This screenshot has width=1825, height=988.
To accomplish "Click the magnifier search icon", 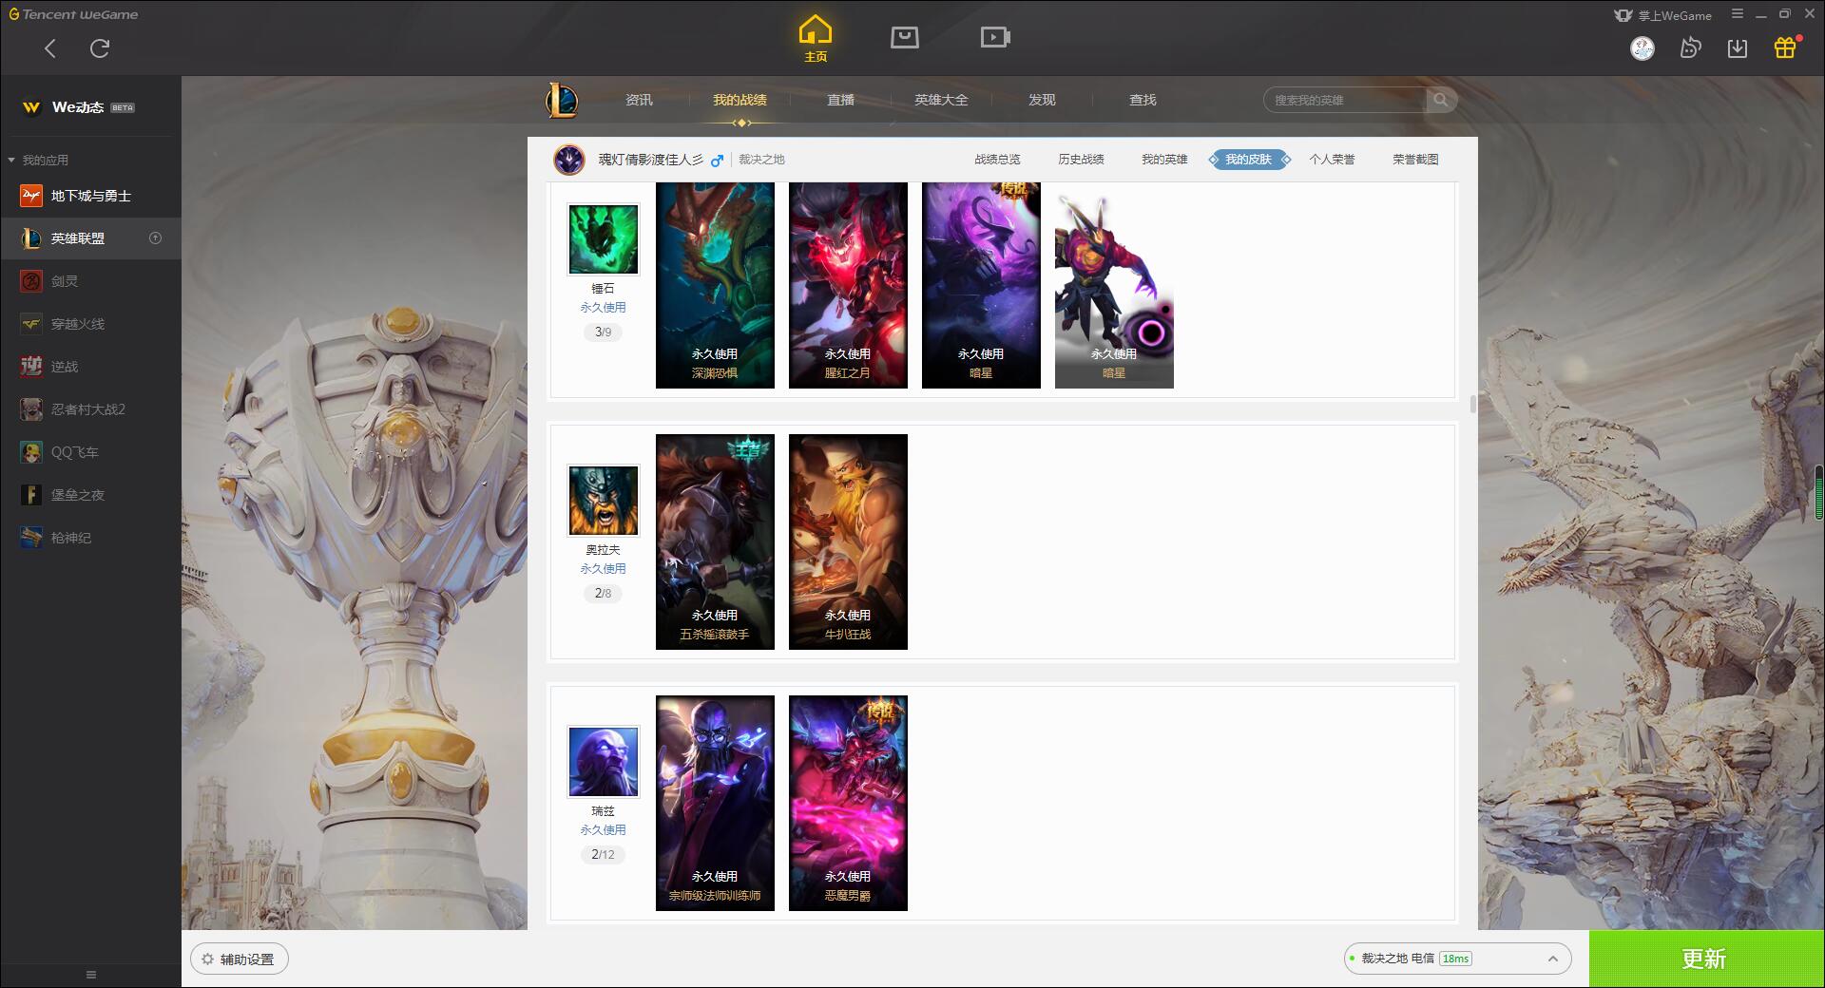I will tap(1441, 100).
